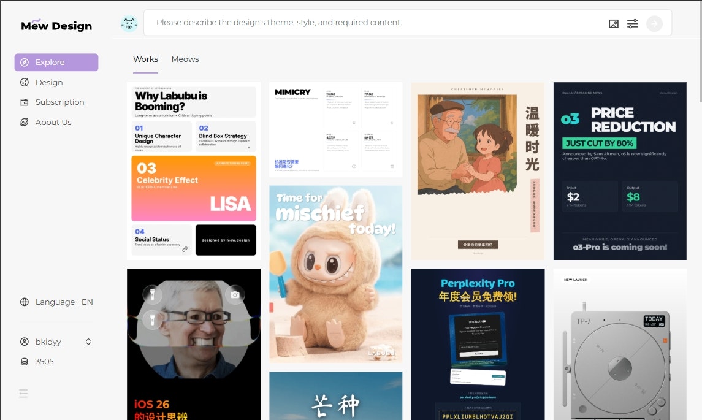The image size is (702, 420).
Task: Click the 3505 credits balance
Action: (44, 361)
